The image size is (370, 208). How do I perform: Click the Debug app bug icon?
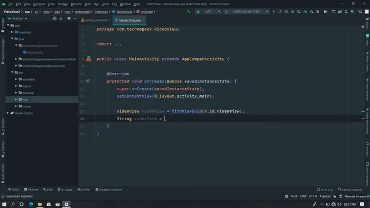[x=293, y=12]
